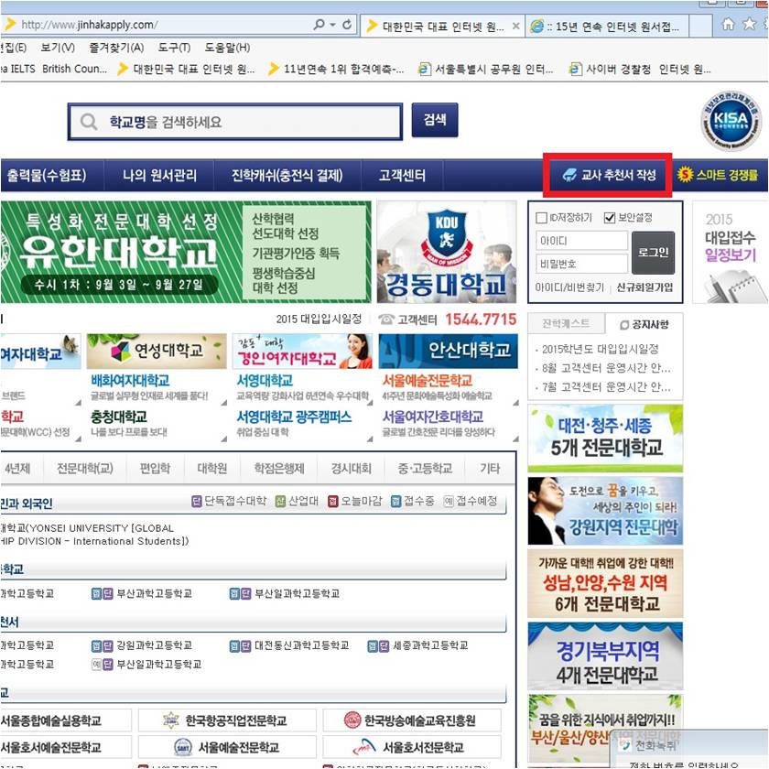Open 서울예술전문학교 red link
This screenshot has height=769, width=769.
pos(428,381)
